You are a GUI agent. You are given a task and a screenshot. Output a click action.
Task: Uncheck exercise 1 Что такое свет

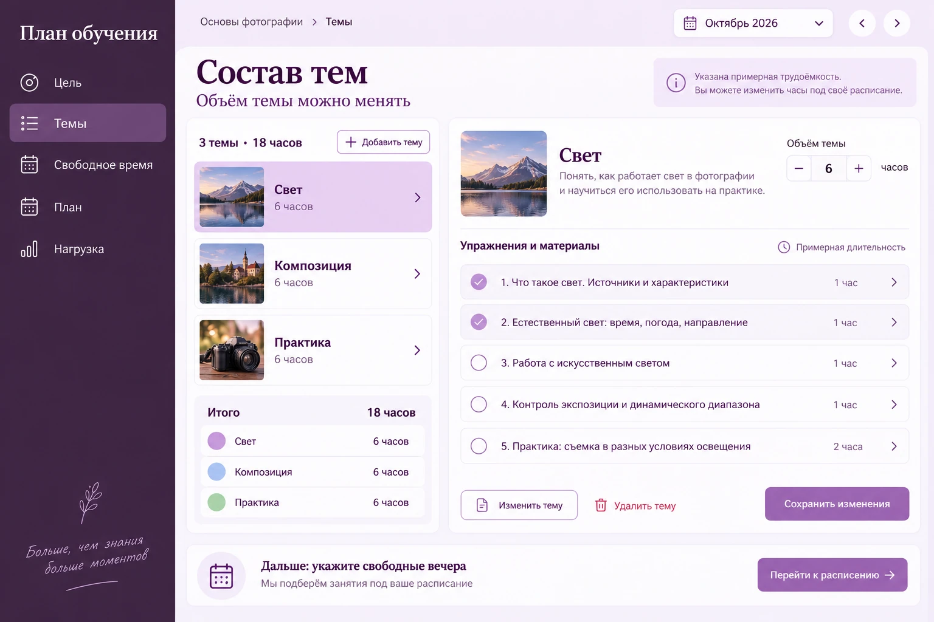coord(479,282)
